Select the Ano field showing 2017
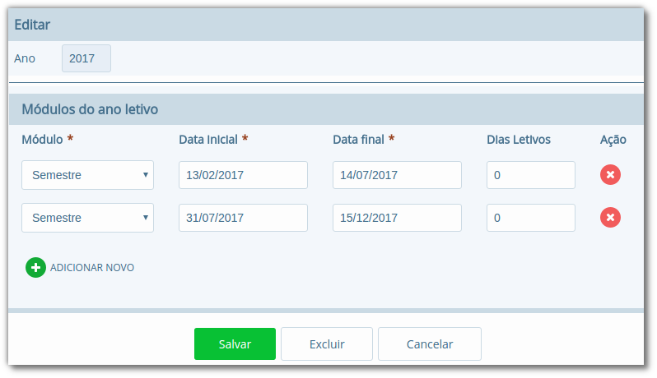Viewport: 657px width, 378px height. [86, 59]
